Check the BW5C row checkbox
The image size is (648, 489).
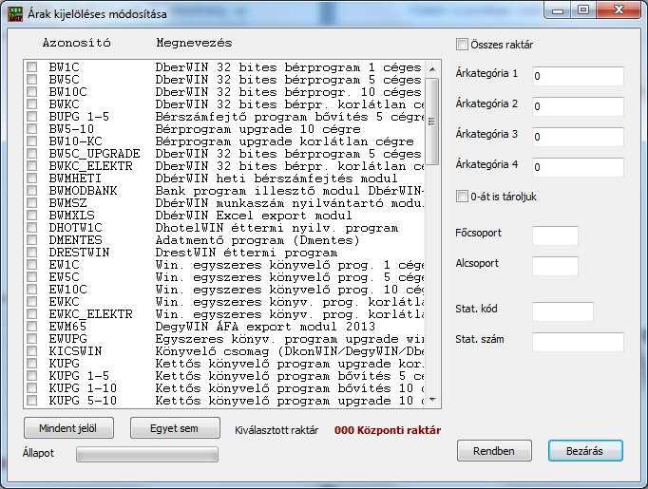click(31, 80)
